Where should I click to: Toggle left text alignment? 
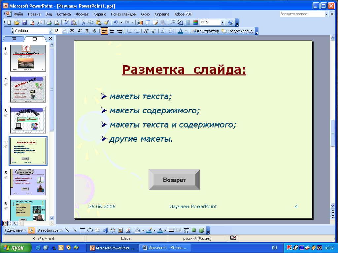click(104, 31)
